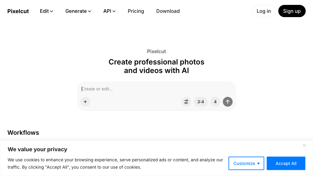The width and height of the screenshot is (313, 176).
Task: Open the Customize cookie options dropdown
Action: coord(246,163)
